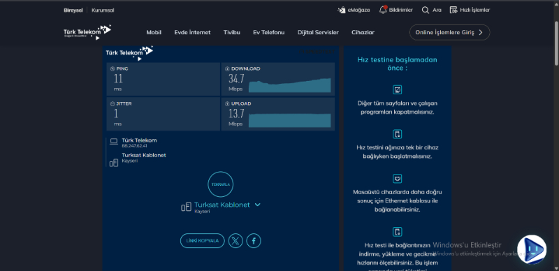Screen dimensions: 559x271
Task: Open the Mobil menu
Action: click(x=154, y=32)
